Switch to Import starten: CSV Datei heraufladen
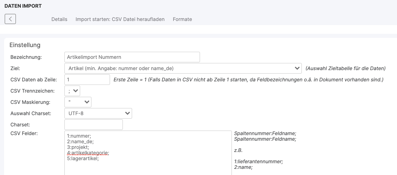 click(120, 19)
